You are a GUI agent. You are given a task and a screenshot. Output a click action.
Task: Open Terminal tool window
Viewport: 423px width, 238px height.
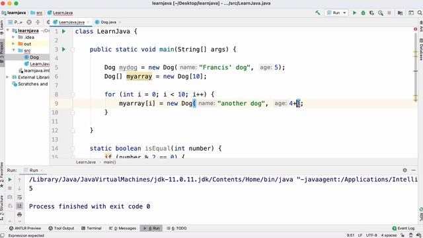point(91,228)
